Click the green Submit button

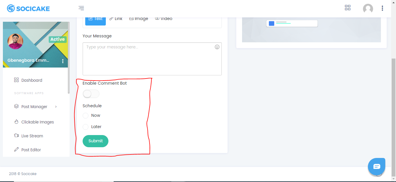[x=95, y=141]
